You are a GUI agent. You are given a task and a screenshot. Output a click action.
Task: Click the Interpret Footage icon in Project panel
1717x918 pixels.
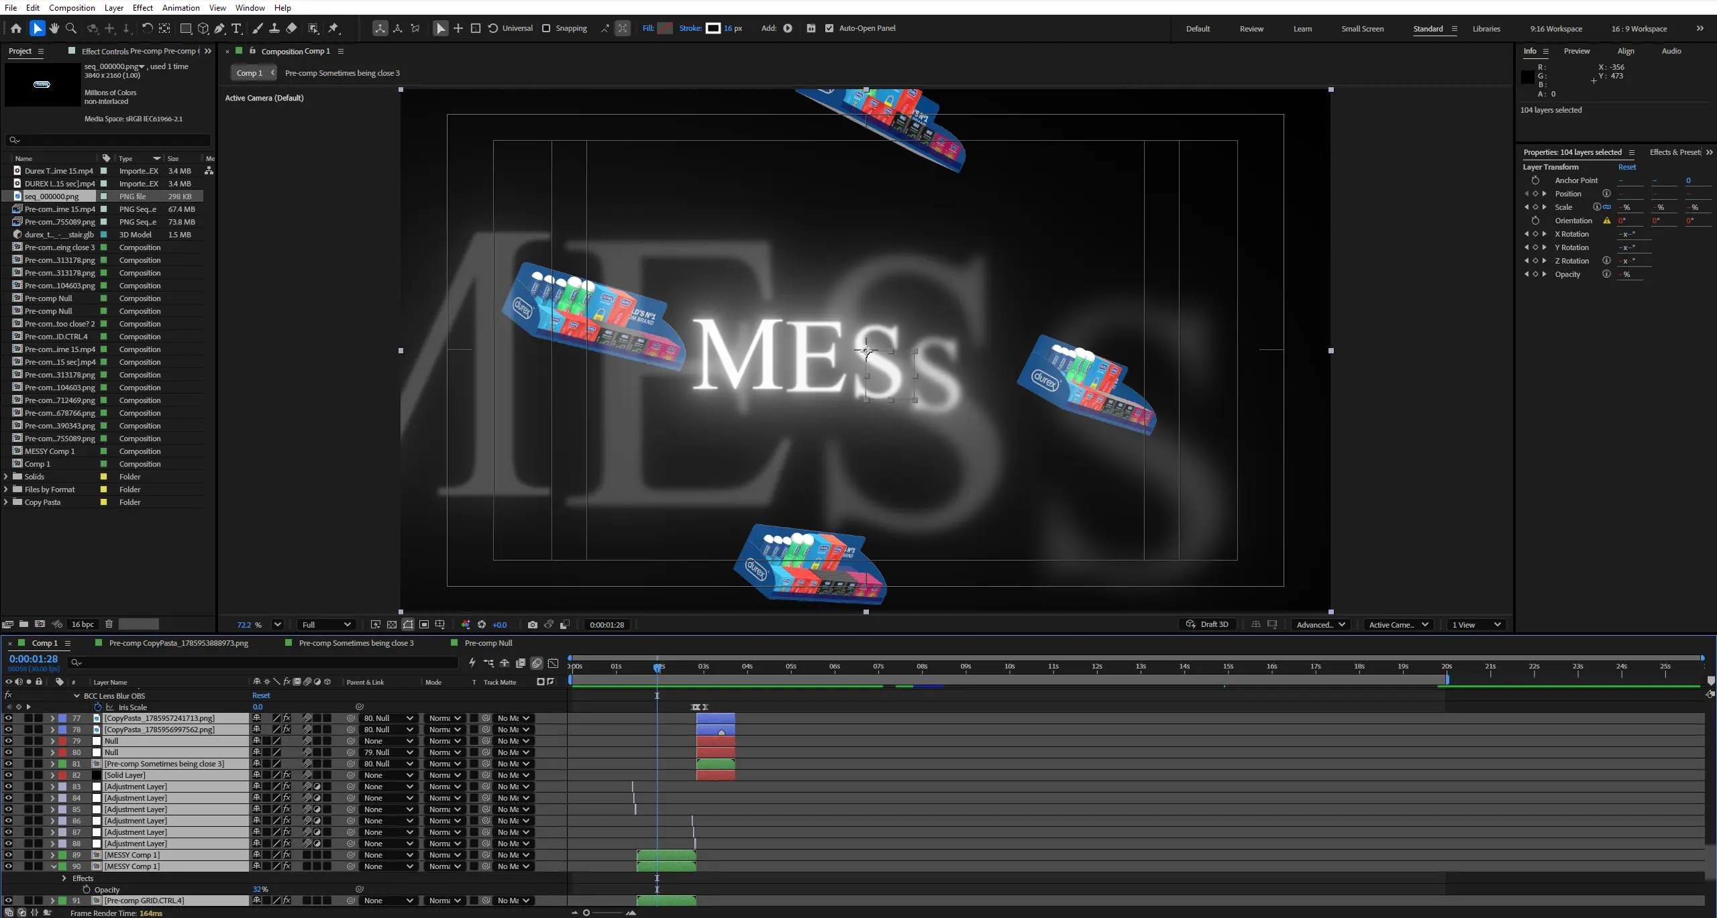7,624
